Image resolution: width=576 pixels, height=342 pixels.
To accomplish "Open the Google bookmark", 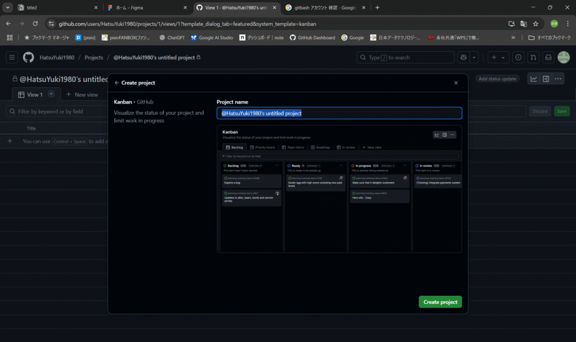I will coord(353,38).
